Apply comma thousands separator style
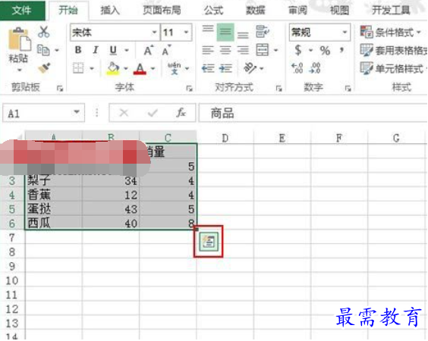 (341, 49)
